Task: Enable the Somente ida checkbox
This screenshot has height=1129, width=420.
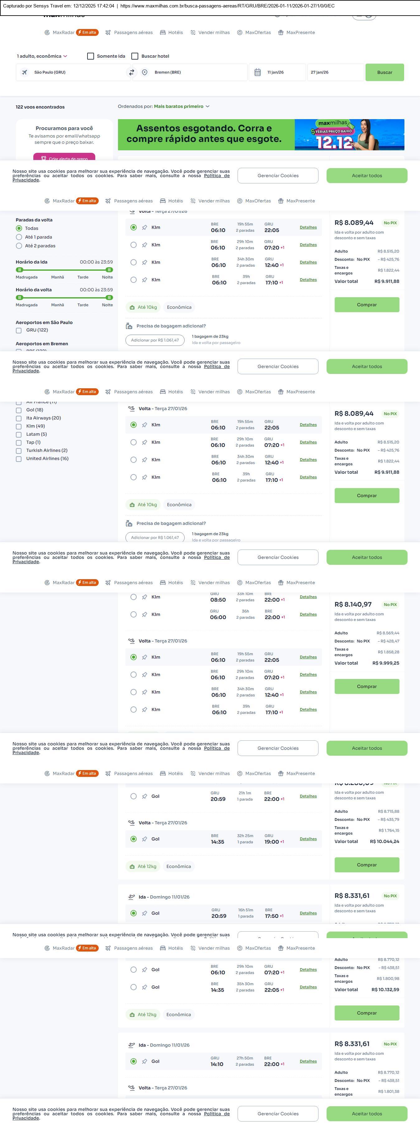Action: click(91, 56)
